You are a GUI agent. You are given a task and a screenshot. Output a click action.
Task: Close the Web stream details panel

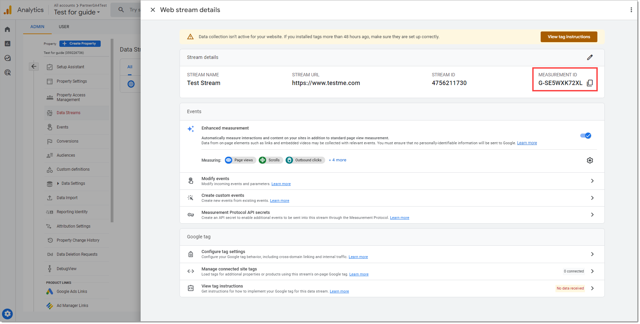coord(153,10)
